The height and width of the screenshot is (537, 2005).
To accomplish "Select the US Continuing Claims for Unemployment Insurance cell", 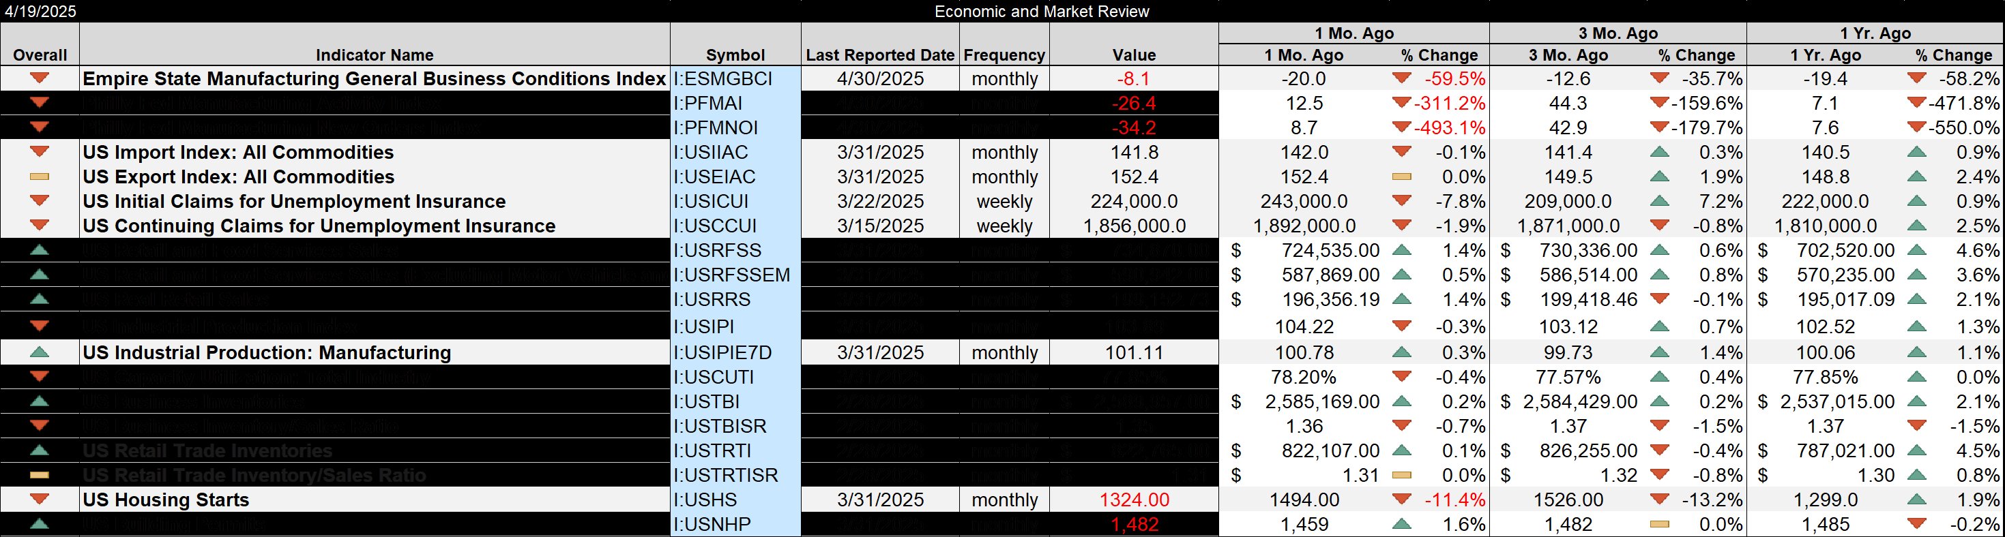I will pos(319,226).
